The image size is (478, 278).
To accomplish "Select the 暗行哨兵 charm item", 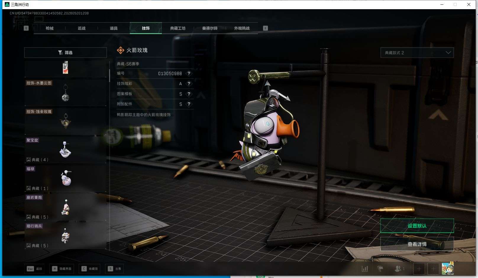I will click(65, 235).
